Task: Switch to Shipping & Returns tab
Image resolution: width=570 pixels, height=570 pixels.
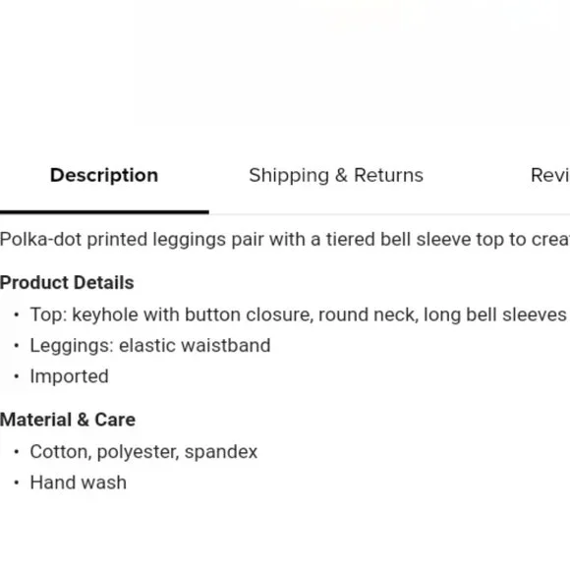Action: [x=336, y=175]
